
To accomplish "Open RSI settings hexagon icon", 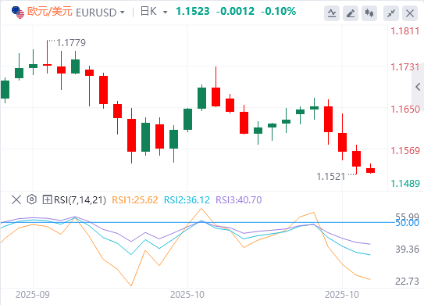I will pyautogui.click(x=32, y=199).
